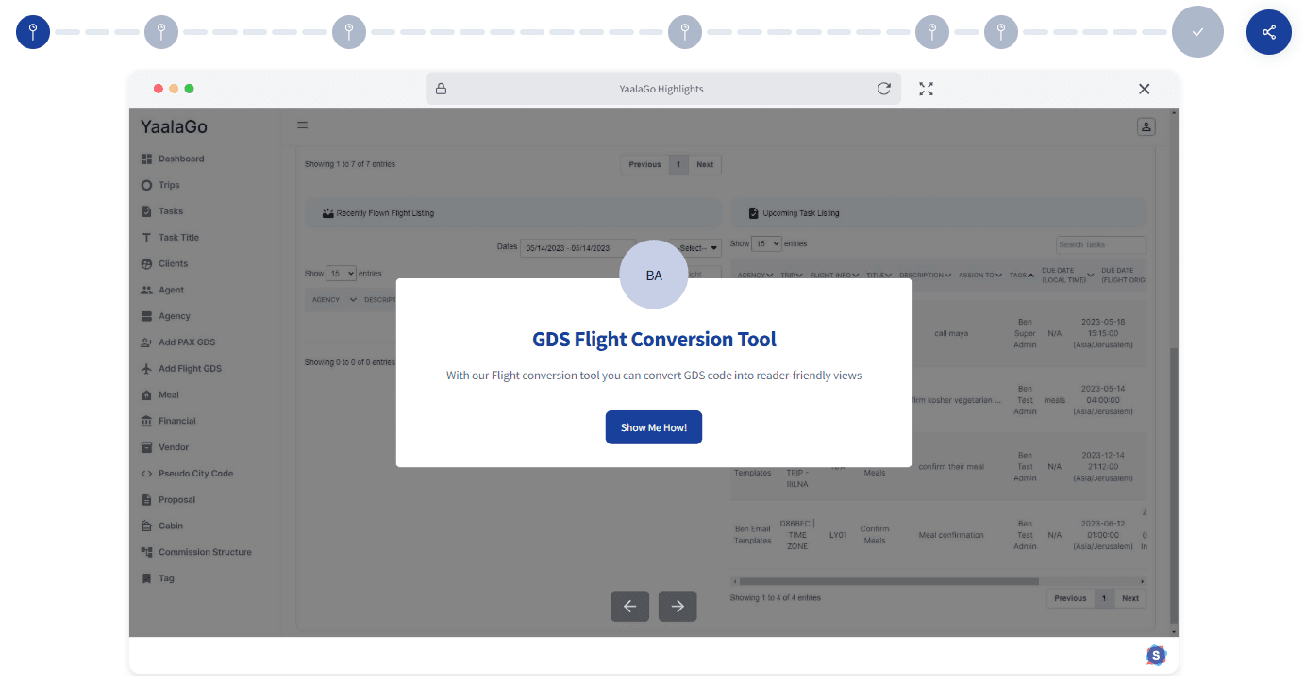Click the user profile icon
Screen dimensions: 1305x685
point(1146,126)
